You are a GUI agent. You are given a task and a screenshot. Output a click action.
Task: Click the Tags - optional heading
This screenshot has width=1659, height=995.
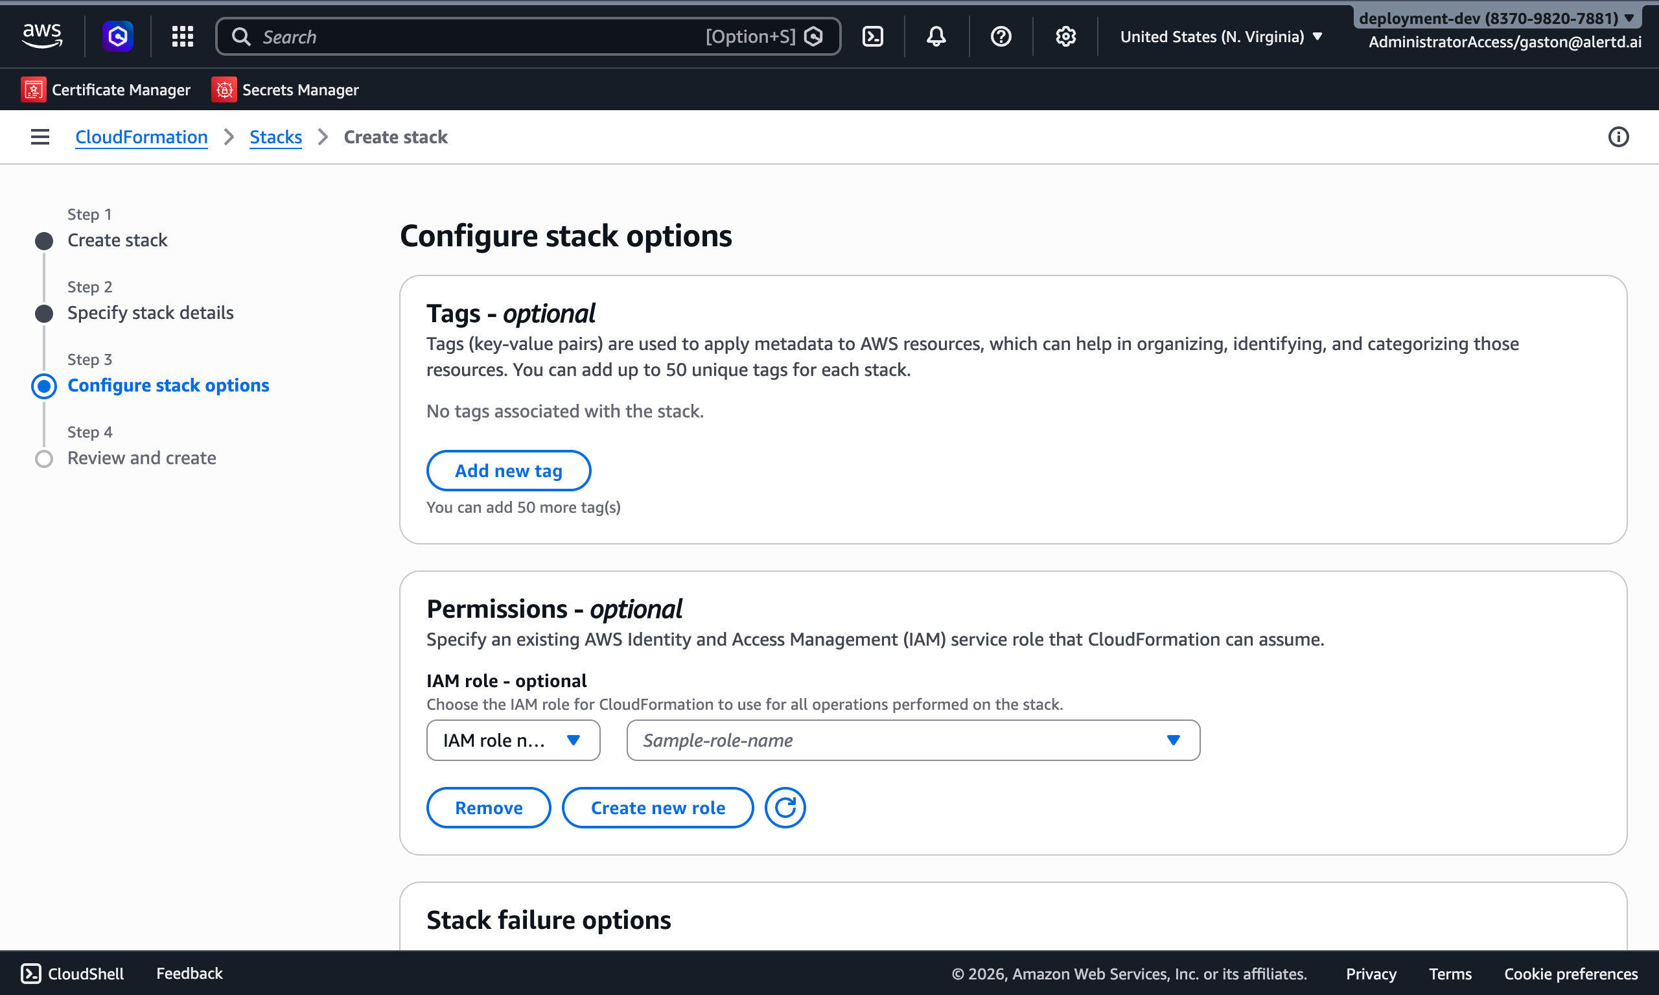[x=511, y=313]
